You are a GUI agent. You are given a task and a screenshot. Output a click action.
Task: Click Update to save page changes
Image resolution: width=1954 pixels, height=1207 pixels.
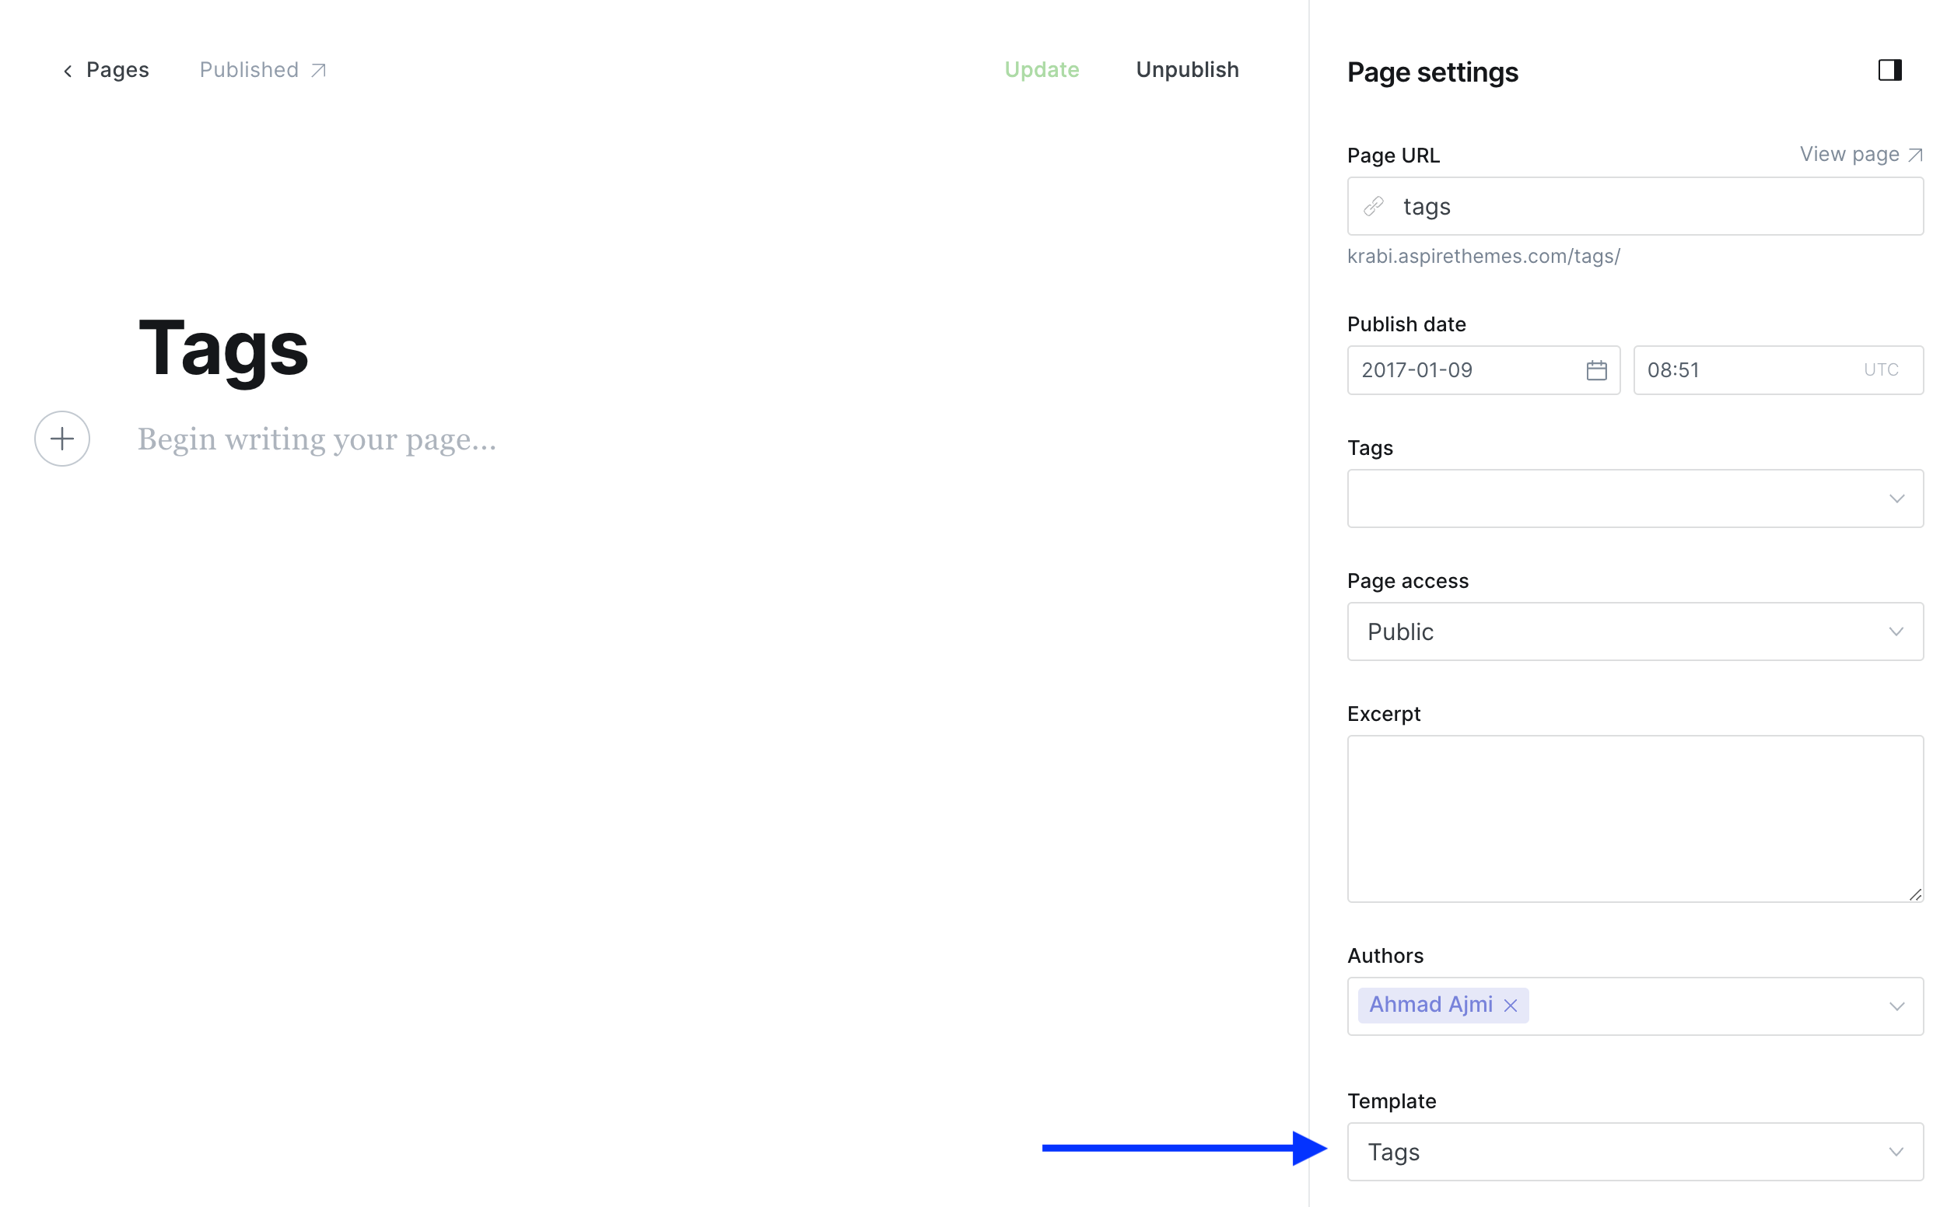click(1042, 70)
